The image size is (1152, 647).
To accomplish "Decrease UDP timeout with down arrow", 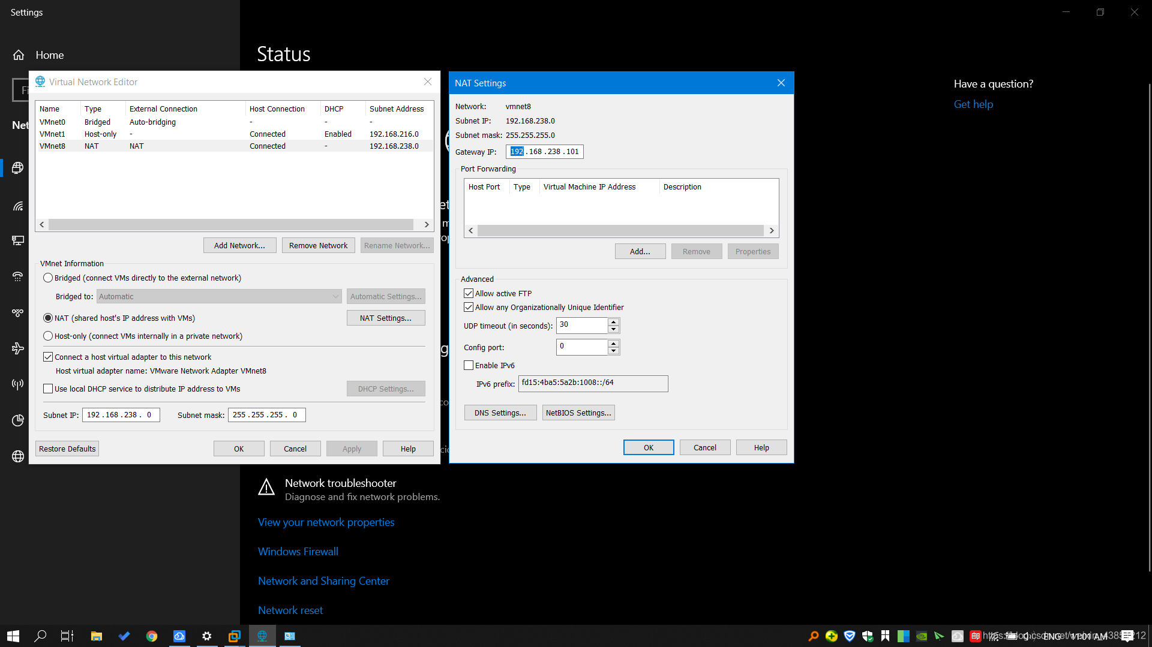I will pos(613,329).
